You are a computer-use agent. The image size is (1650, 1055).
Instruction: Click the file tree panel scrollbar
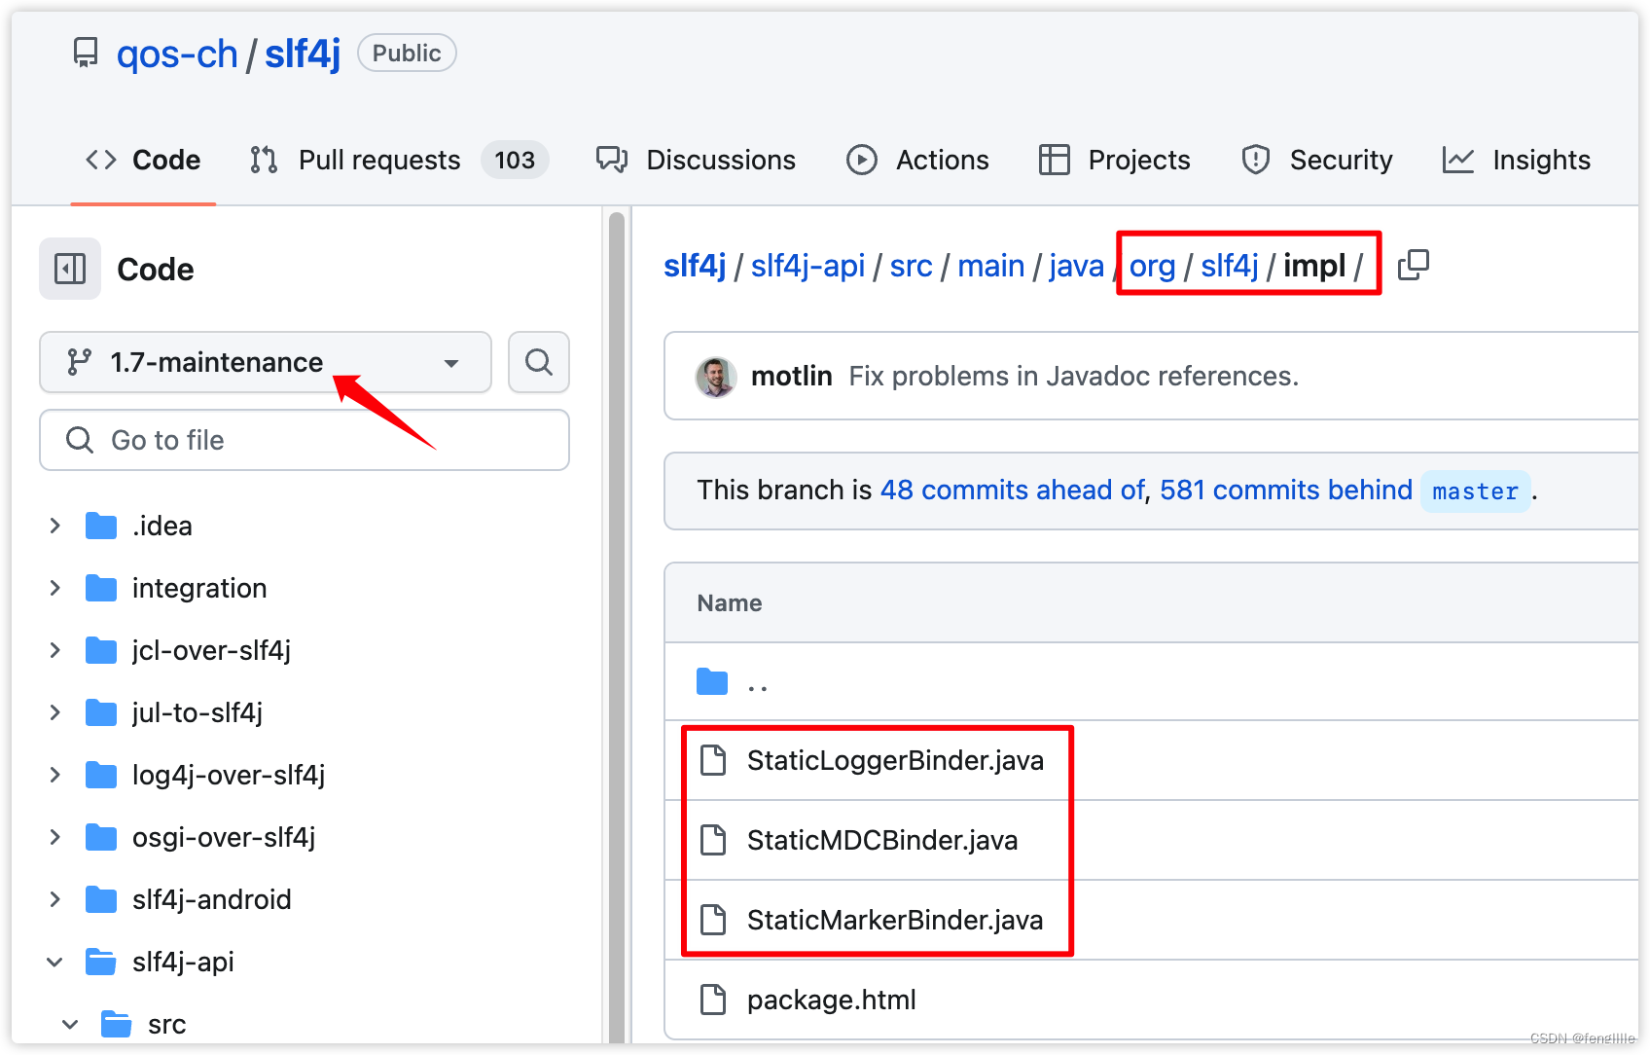click(x=616, y=629)
